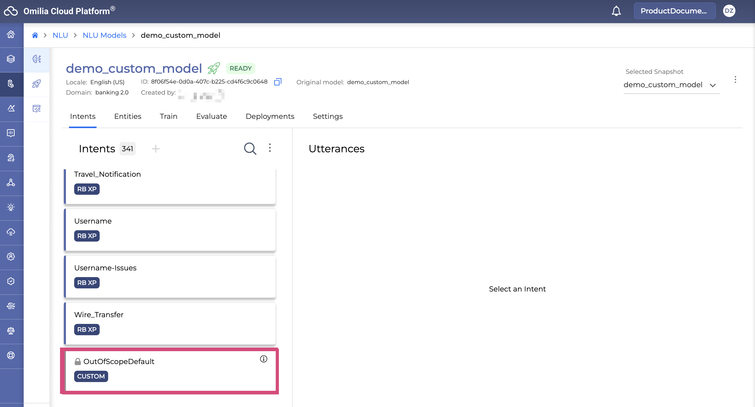Open the three-dot menu beside snapshot selector
The image size is (755, 407).
pyautogui.click(x=735, y=80)
